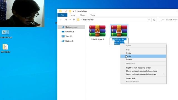Choose Delete from the context menu
This screenshot has height=100, width=178.
(x=143, y=59)
